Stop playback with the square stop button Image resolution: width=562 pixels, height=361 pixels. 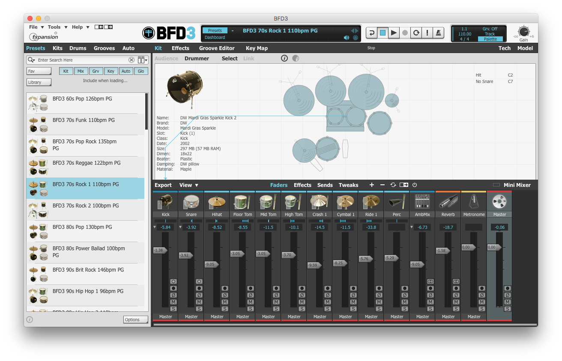pos(383,33)
